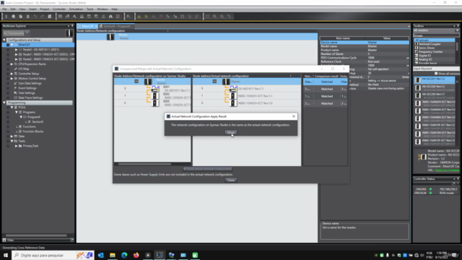462x260 pixels.
Task: Collapse Master in actual network configuration pane
Action: (214, 81)
